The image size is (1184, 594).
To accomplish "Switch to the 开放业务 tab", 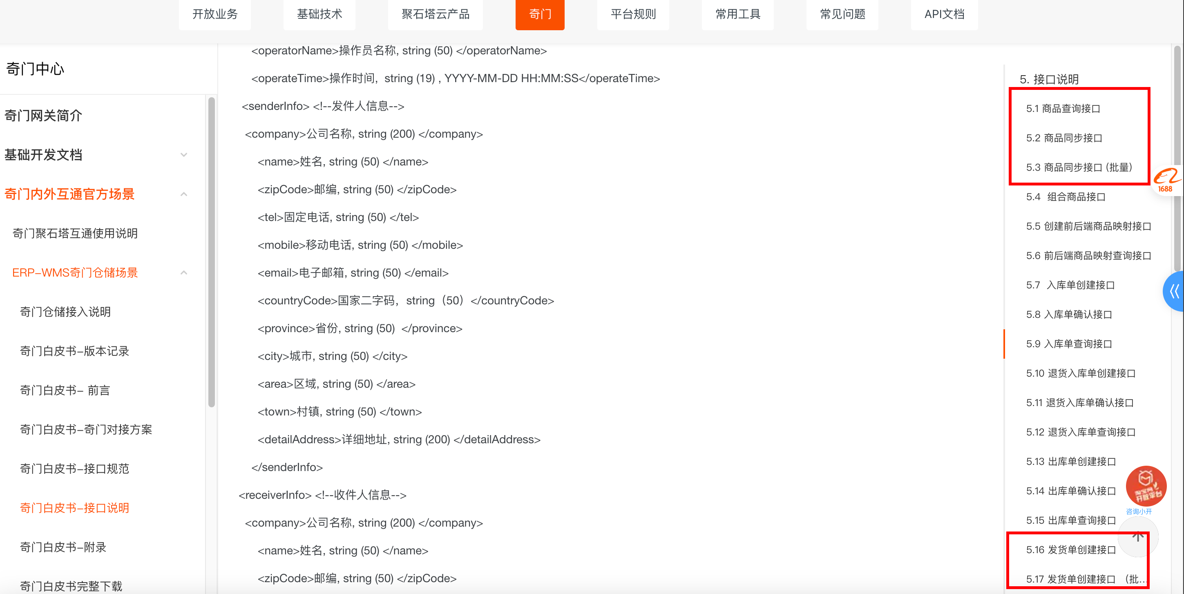I will click(x=214, y=14).
